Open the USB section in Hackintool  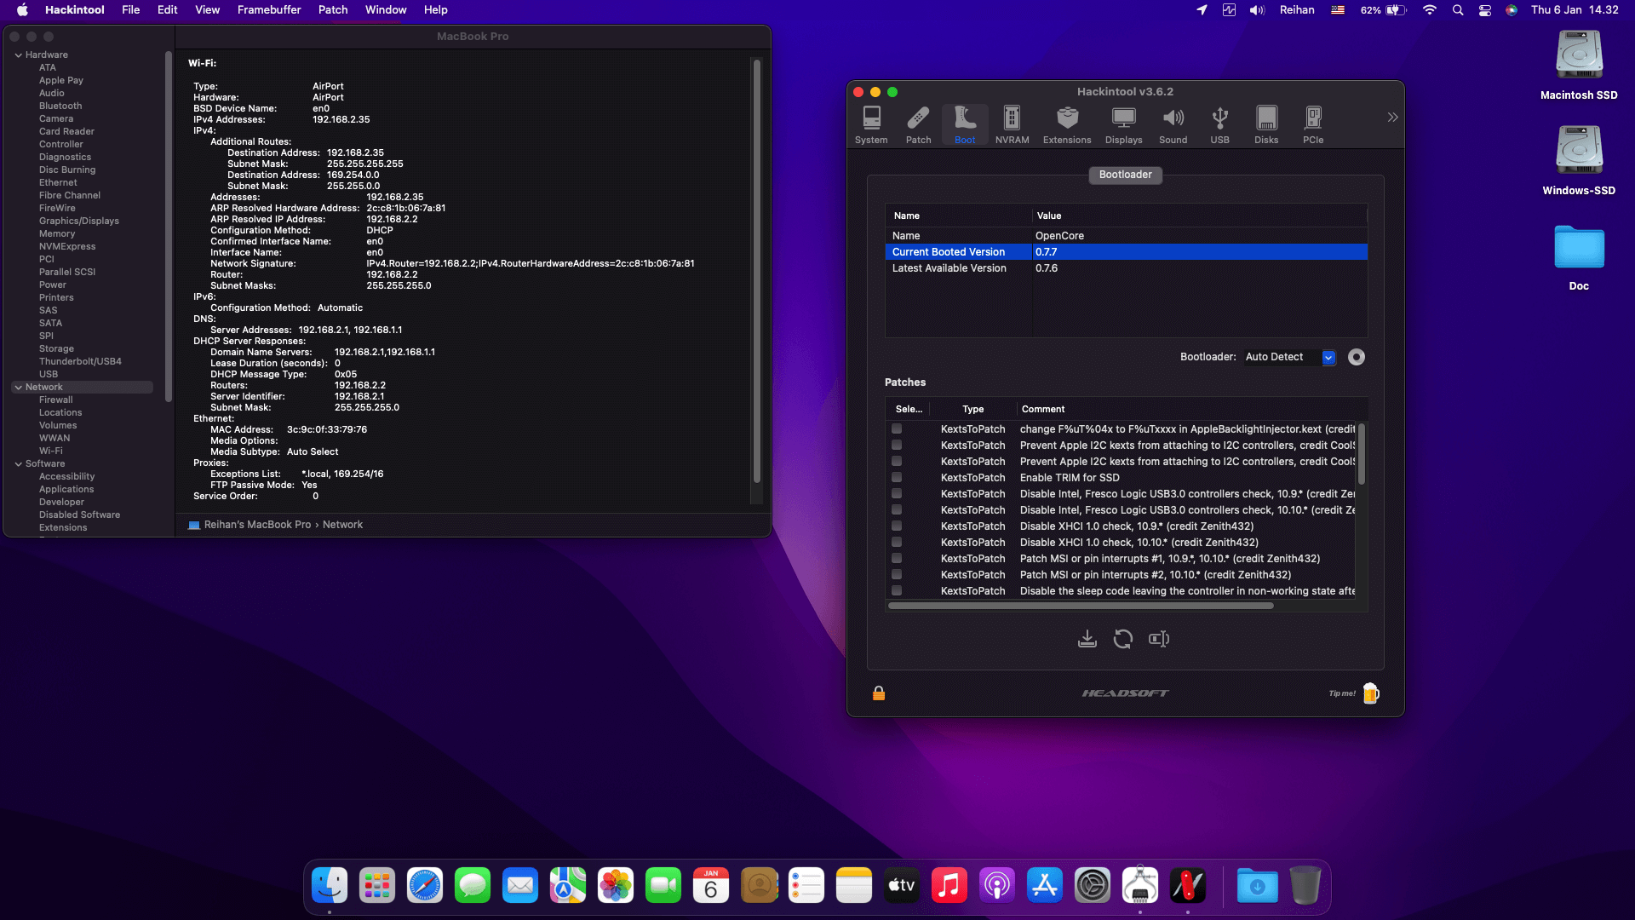pos(1219,124)
